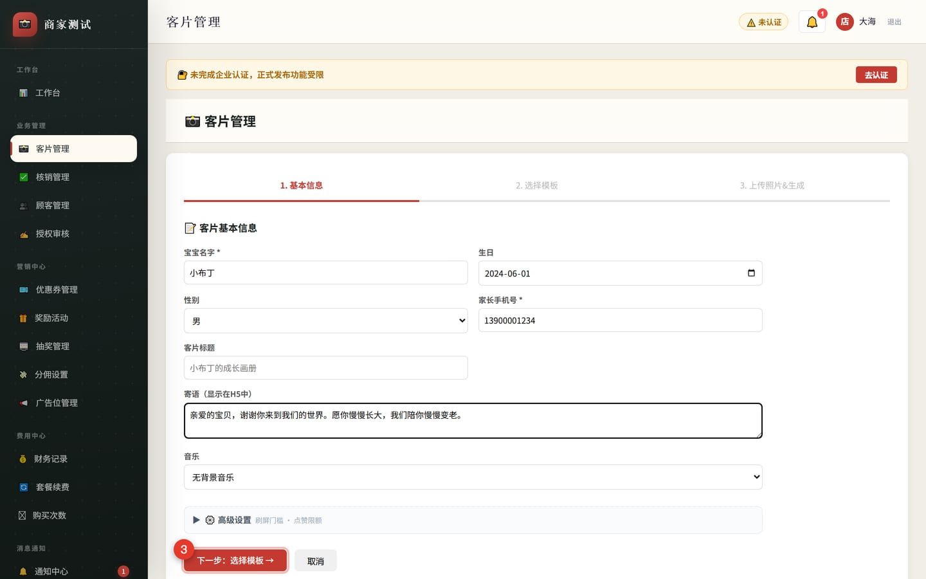
Task: Click the unread badge on 通知中心 row
Action: point(123,571)
